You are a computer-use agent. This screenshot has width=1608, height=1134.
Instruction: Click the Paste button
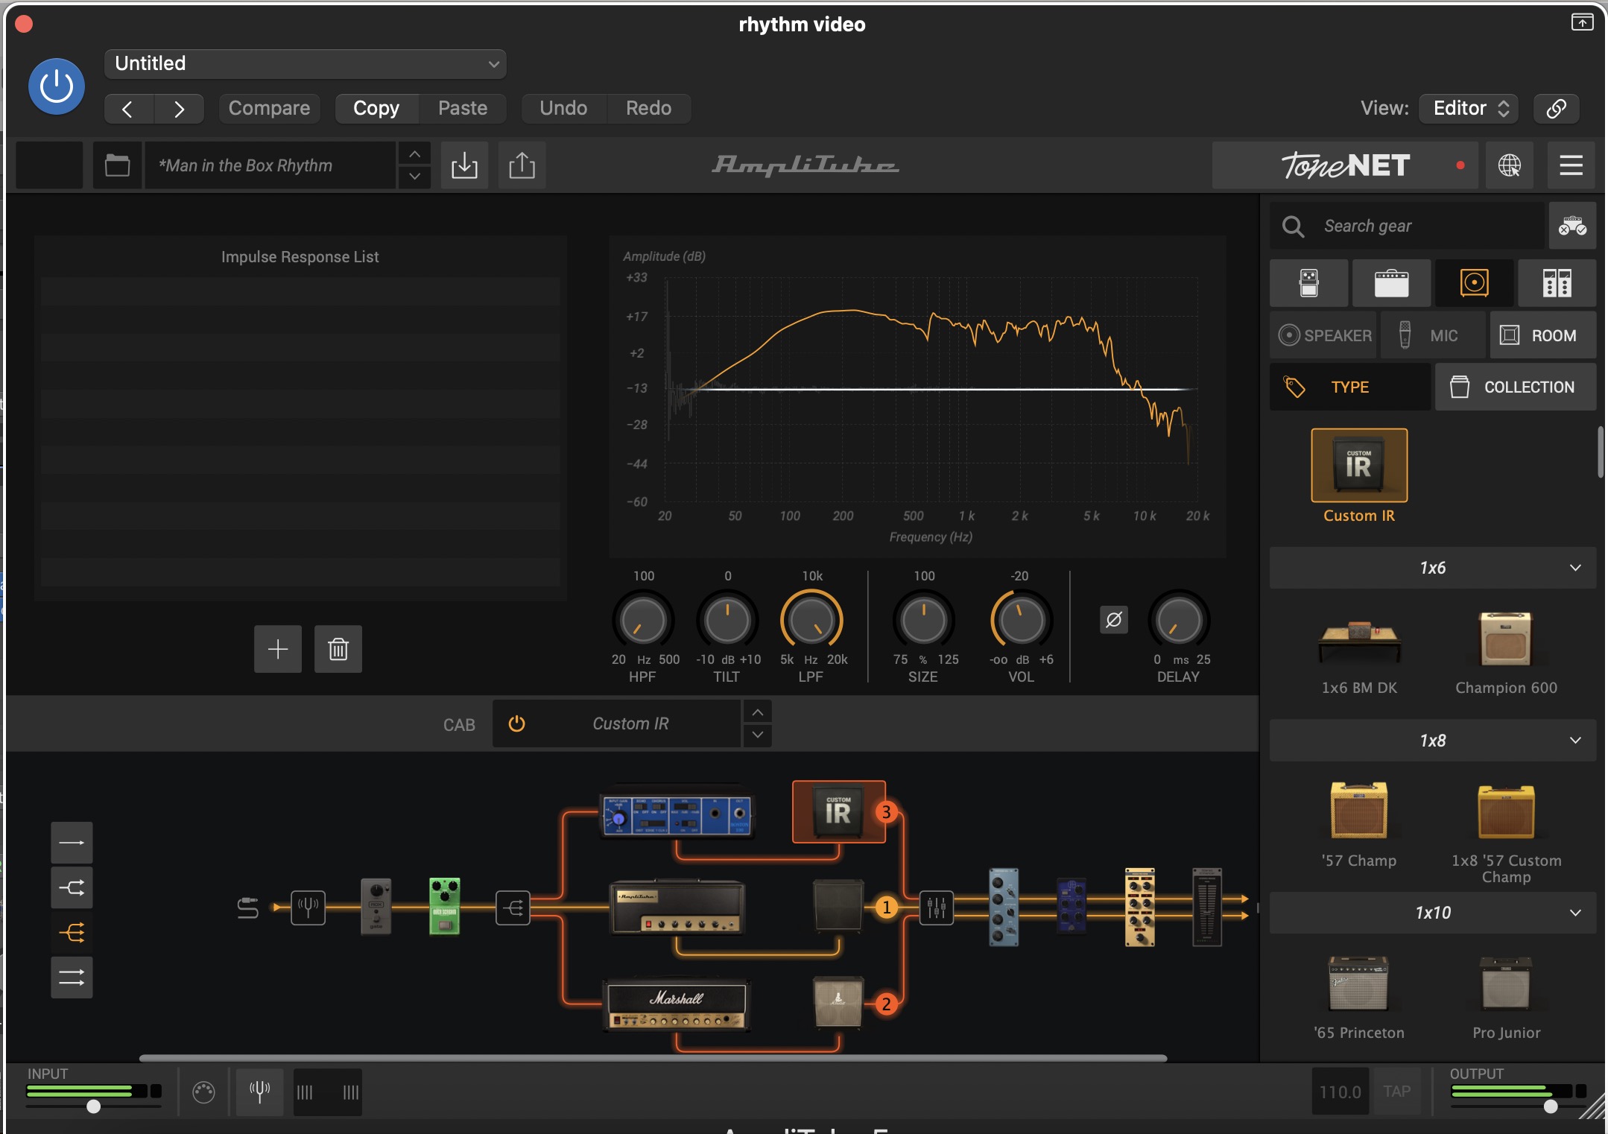(463, 109)
